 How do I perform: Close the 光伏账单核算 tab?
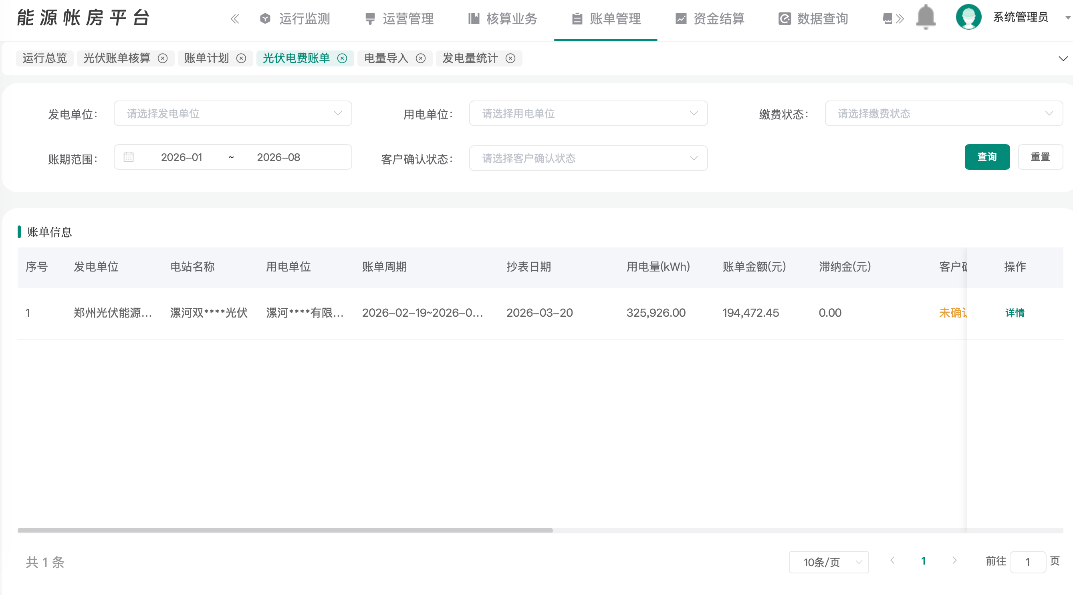pyautogui.click(x=163, y=58)
